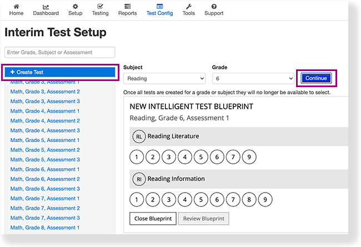The width and height of the screenshot is (361, 247).
Task: Click the RL Reading Literature section header
Action: pyautogui.click(x=239, y=137)
